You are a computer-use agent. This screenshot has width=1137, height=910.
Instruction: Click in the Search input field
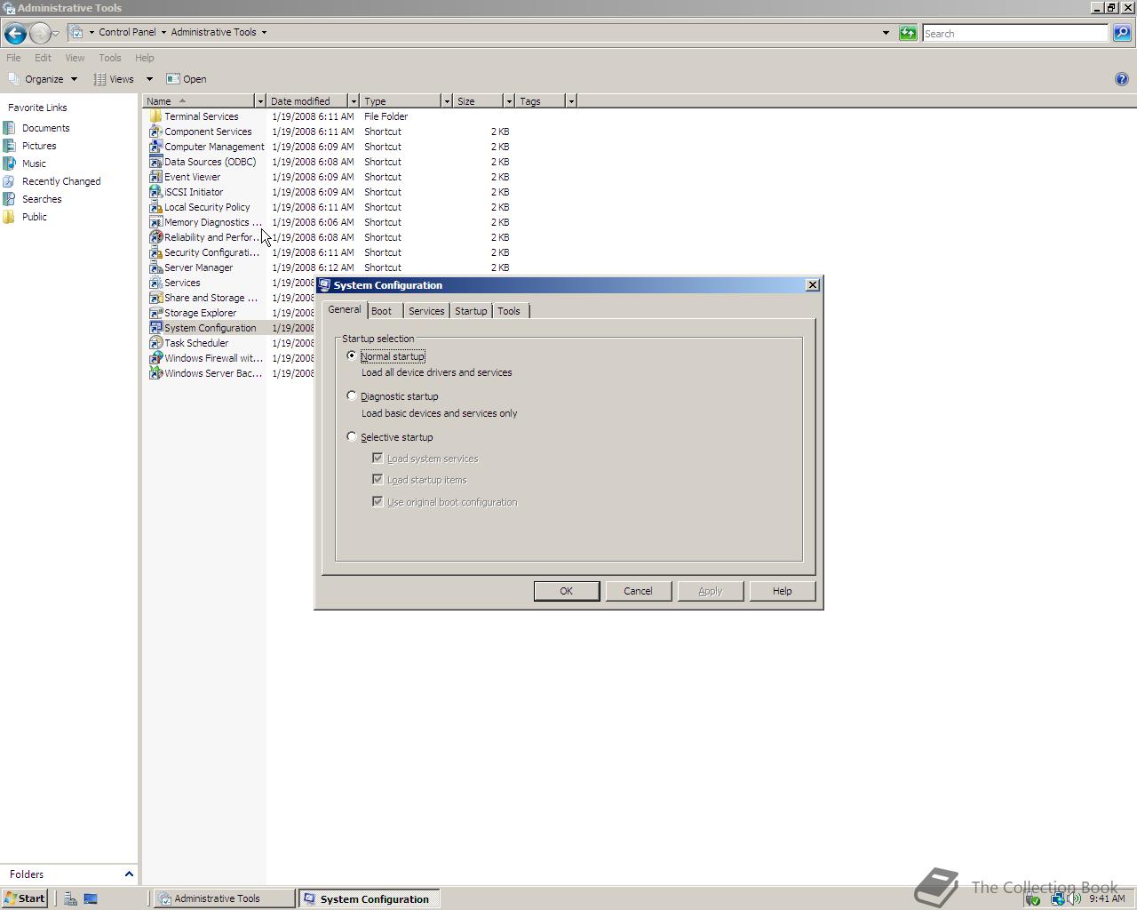[x=1015, y=33]
